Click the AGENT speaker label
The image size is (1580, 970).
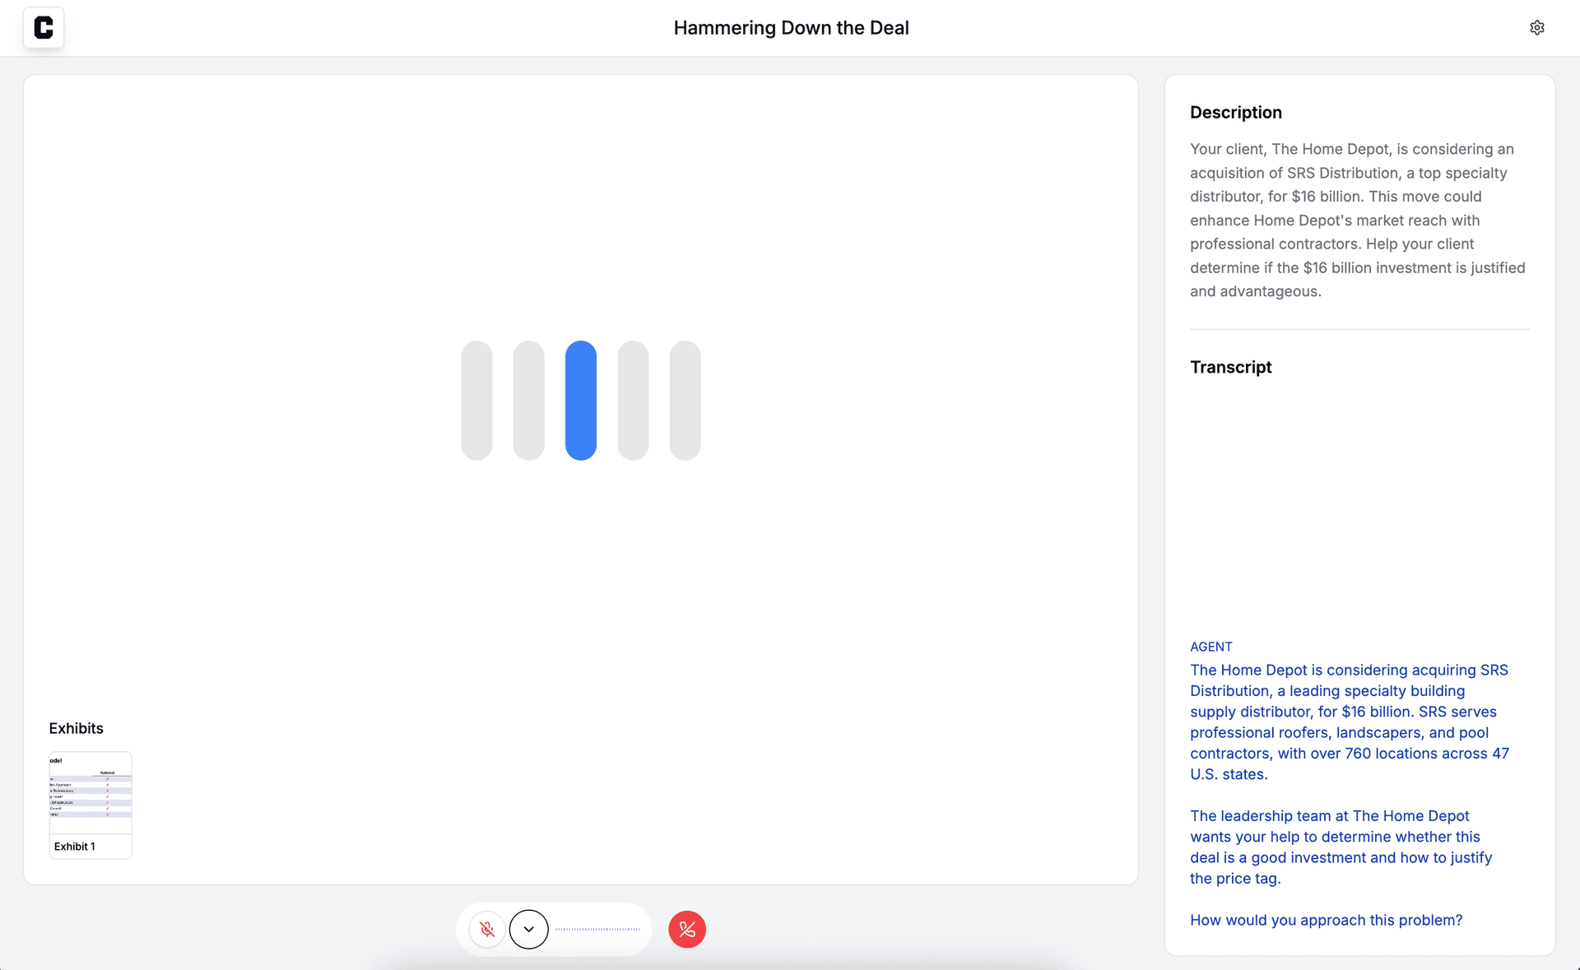click(1211, 647)
